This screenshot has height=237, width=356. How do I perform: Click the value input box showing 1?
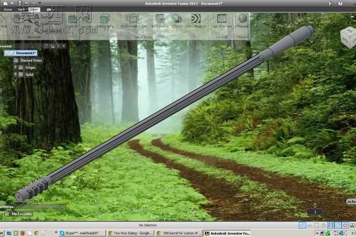[315, 212]
